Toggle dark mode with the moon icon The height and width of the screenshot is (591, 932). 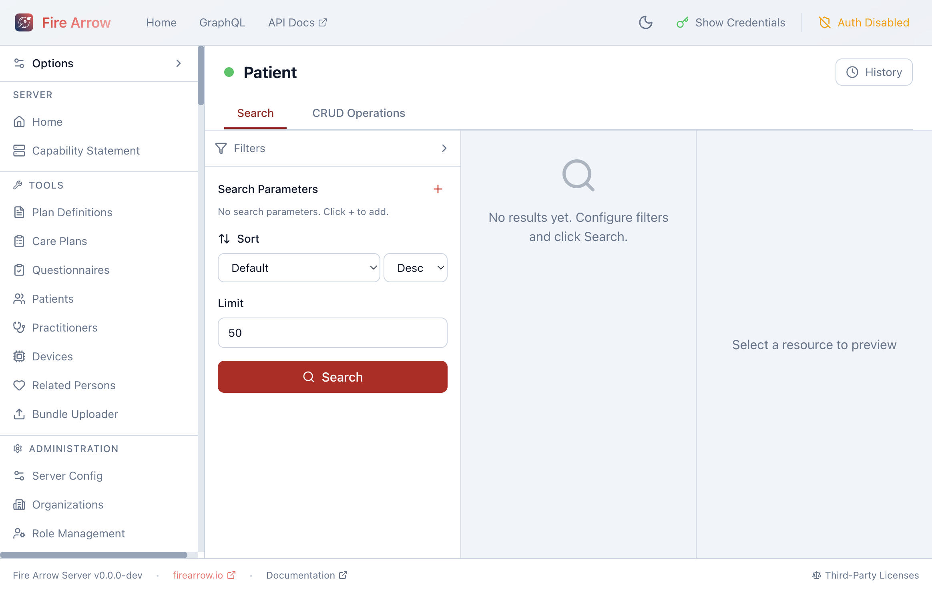point(645,22)
